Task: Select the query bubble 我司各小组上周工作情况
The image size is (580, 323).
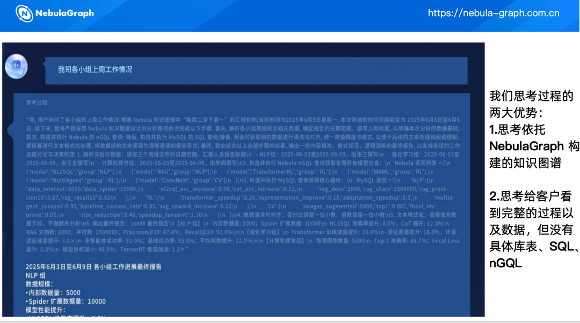Action: click(x=256, y=70)
